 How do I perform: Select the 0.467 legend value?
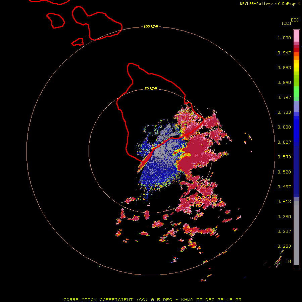[x=284, y=187]
